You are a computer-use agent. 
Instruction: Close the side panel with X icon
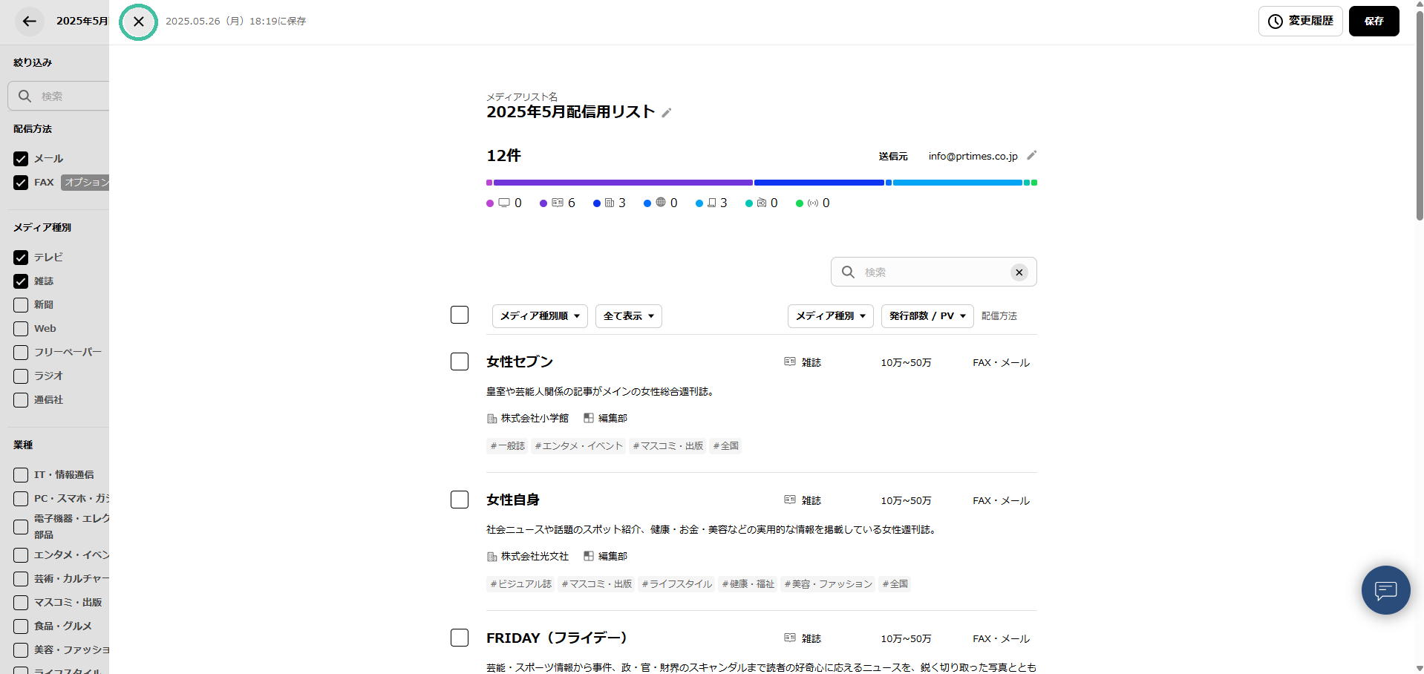(x=139, y=22)
